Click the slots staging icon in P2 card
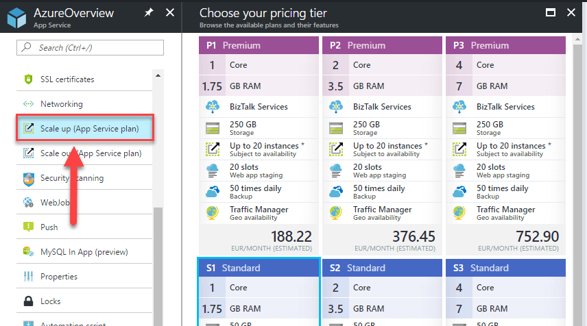The width and height of the screenshot is (587, 326). click(x=336, y=171)
